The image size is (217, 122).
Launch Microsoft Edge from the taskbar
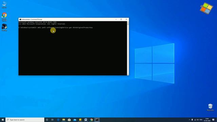[58, 120]
